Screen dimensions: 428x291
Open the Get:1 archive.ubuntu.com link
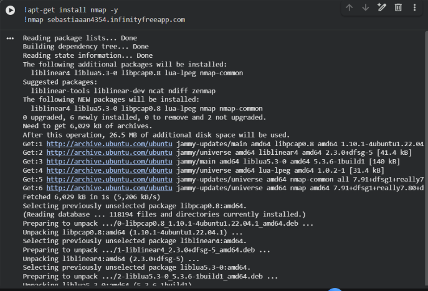pos(110,144)
